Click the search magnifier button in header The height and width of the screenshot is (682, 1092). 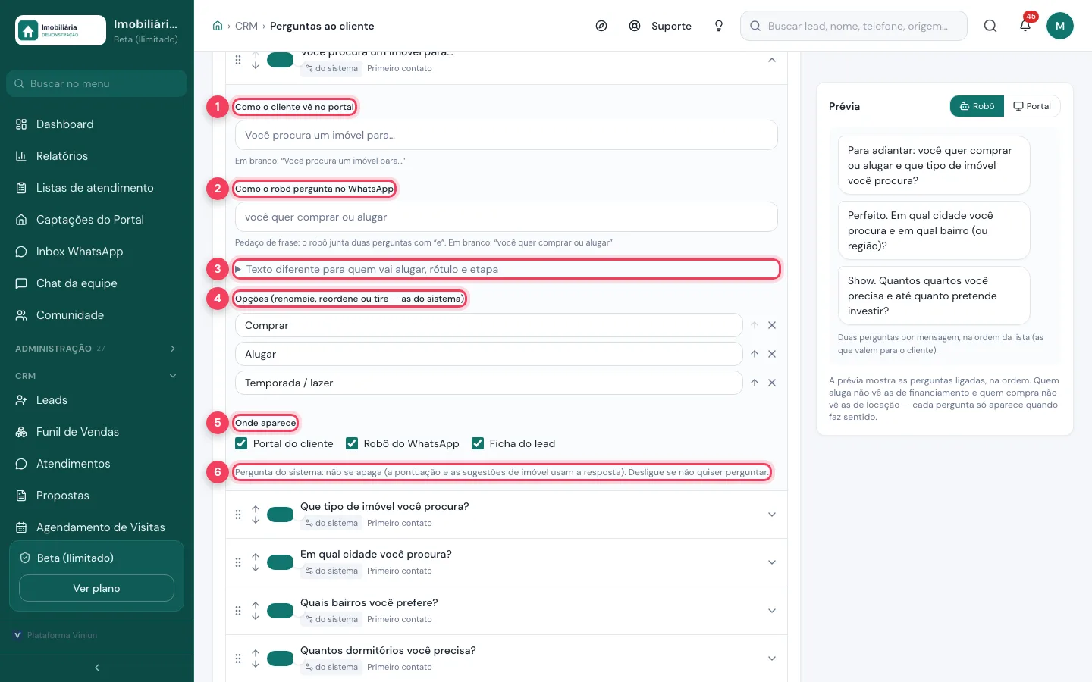pos(990,26)
